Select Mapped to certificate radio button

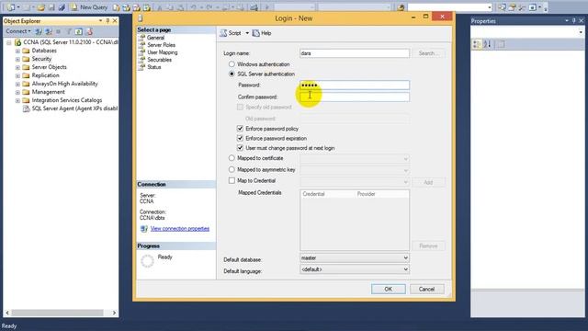232,158
